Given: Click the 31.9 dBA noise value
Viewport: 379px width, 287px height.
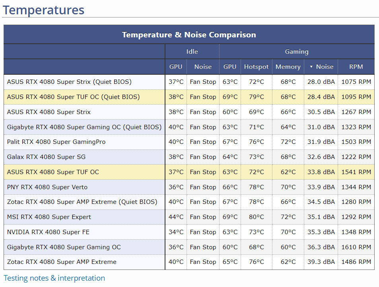Looking at the screenshot, I should pyautogui.click(x=321, y=142).
